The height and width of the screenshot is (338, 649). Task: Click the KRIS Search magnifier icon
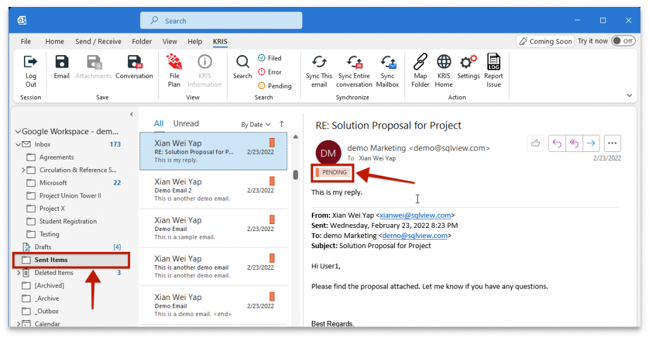tap(243, 62)
